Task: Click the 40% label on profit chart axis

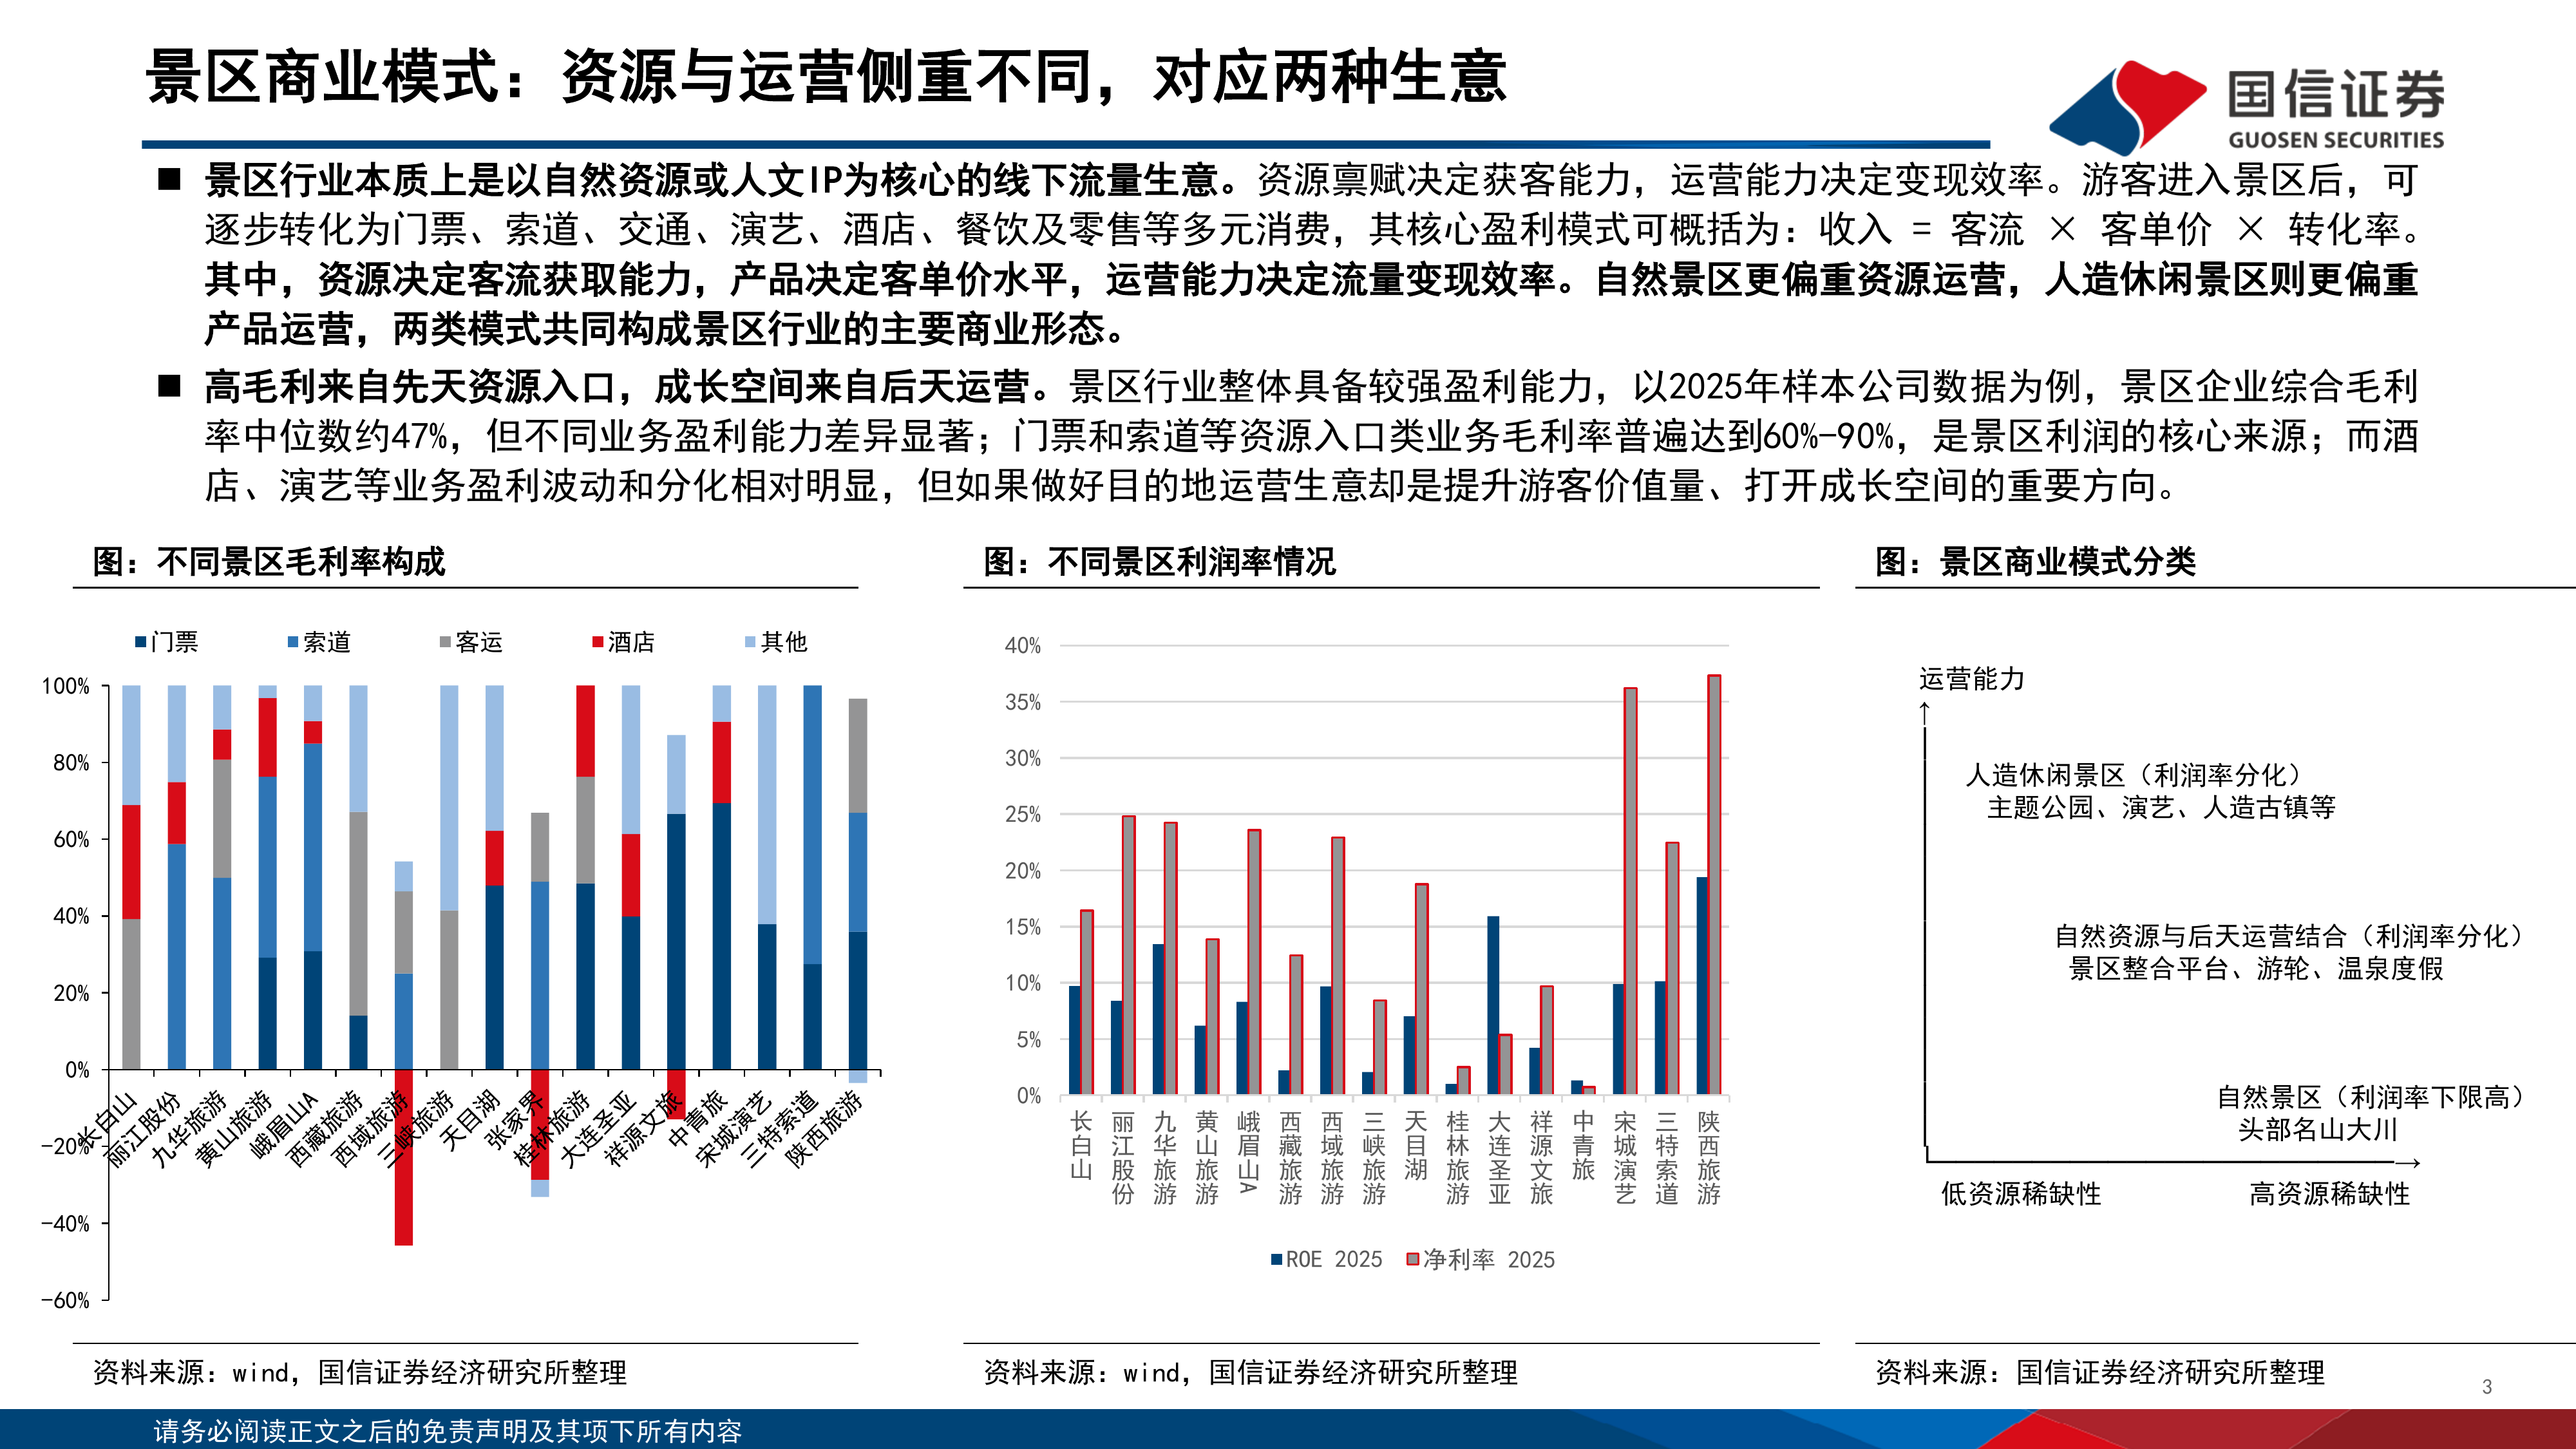Action: [1023, 646]
